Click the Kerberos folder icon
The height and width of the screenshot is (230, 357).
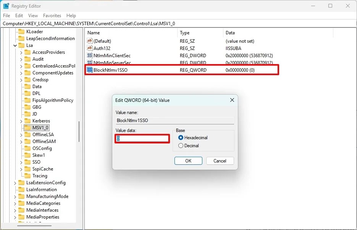(27, 121)
